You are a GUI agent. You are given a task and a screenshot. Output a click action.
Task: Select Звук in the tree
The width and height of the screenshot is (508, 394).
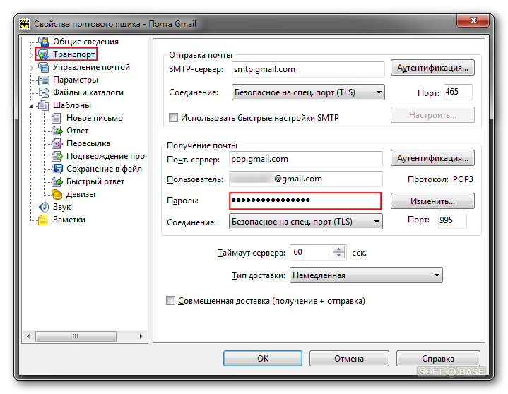(61, 207)
